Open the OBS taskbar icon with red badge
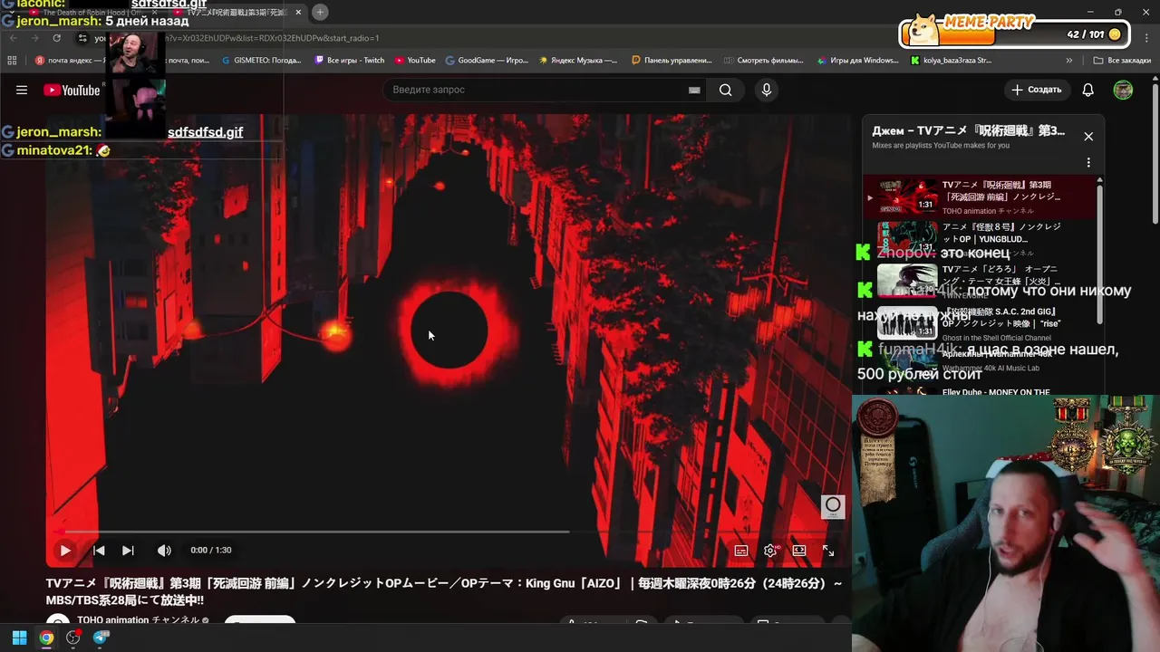This screenshot has height=652, width=1160. coord(73,638)
